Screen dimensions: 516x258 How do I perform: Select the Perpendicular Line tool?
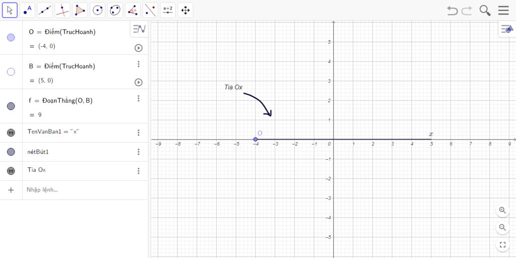click(62, 10)
